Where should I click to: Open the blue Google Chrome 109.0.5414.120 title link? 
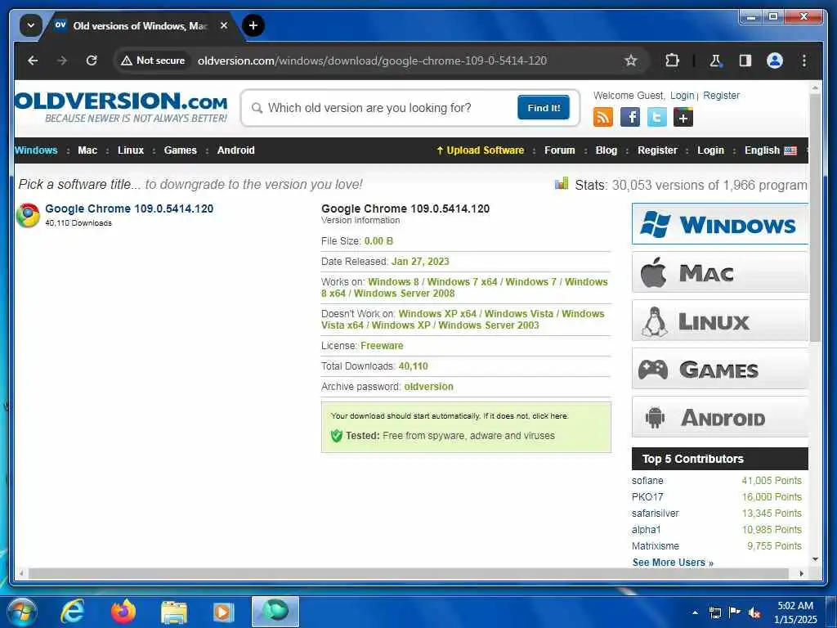pos(129,209)
